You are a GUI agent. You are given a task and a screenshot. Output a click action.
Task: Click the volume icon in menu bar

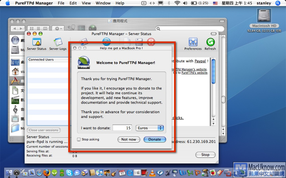point(185,3)
